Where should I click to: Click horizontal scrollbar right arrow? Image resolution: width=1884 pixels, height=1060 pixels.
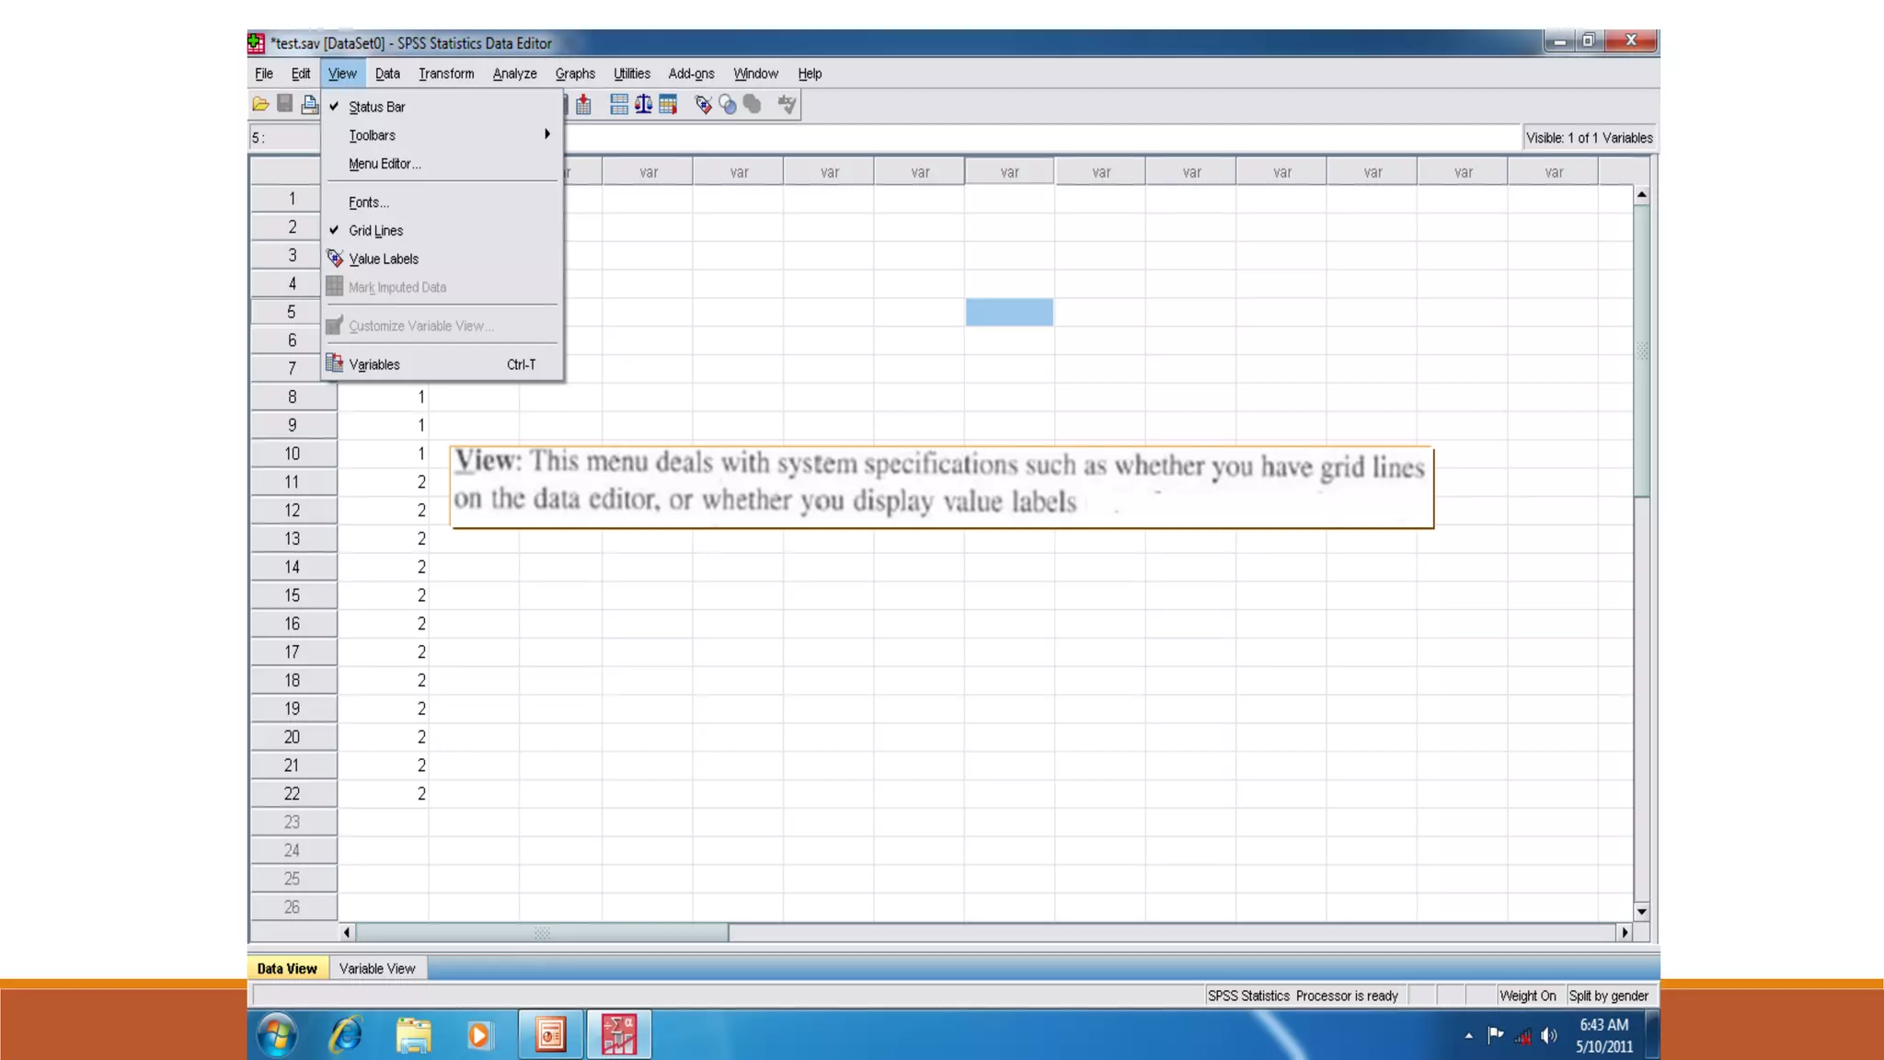[1625, 932]
